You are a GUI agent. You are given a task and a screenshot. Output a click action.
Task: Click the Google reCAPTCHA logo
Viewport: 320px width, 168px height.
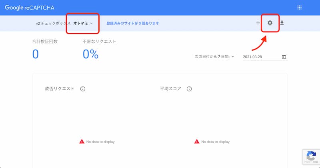(30, 8)
